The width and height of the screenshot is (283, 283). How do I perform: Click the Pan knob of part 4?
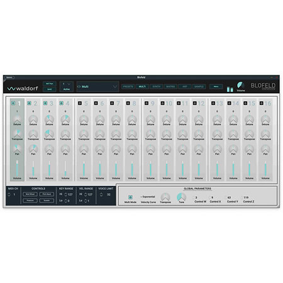[65, 148]
